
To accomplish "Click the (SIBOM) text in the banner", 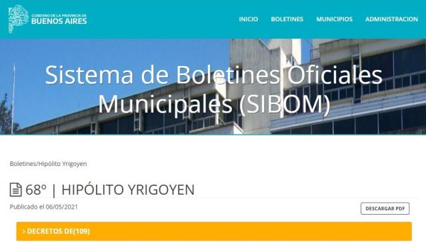I will [285, 104].
